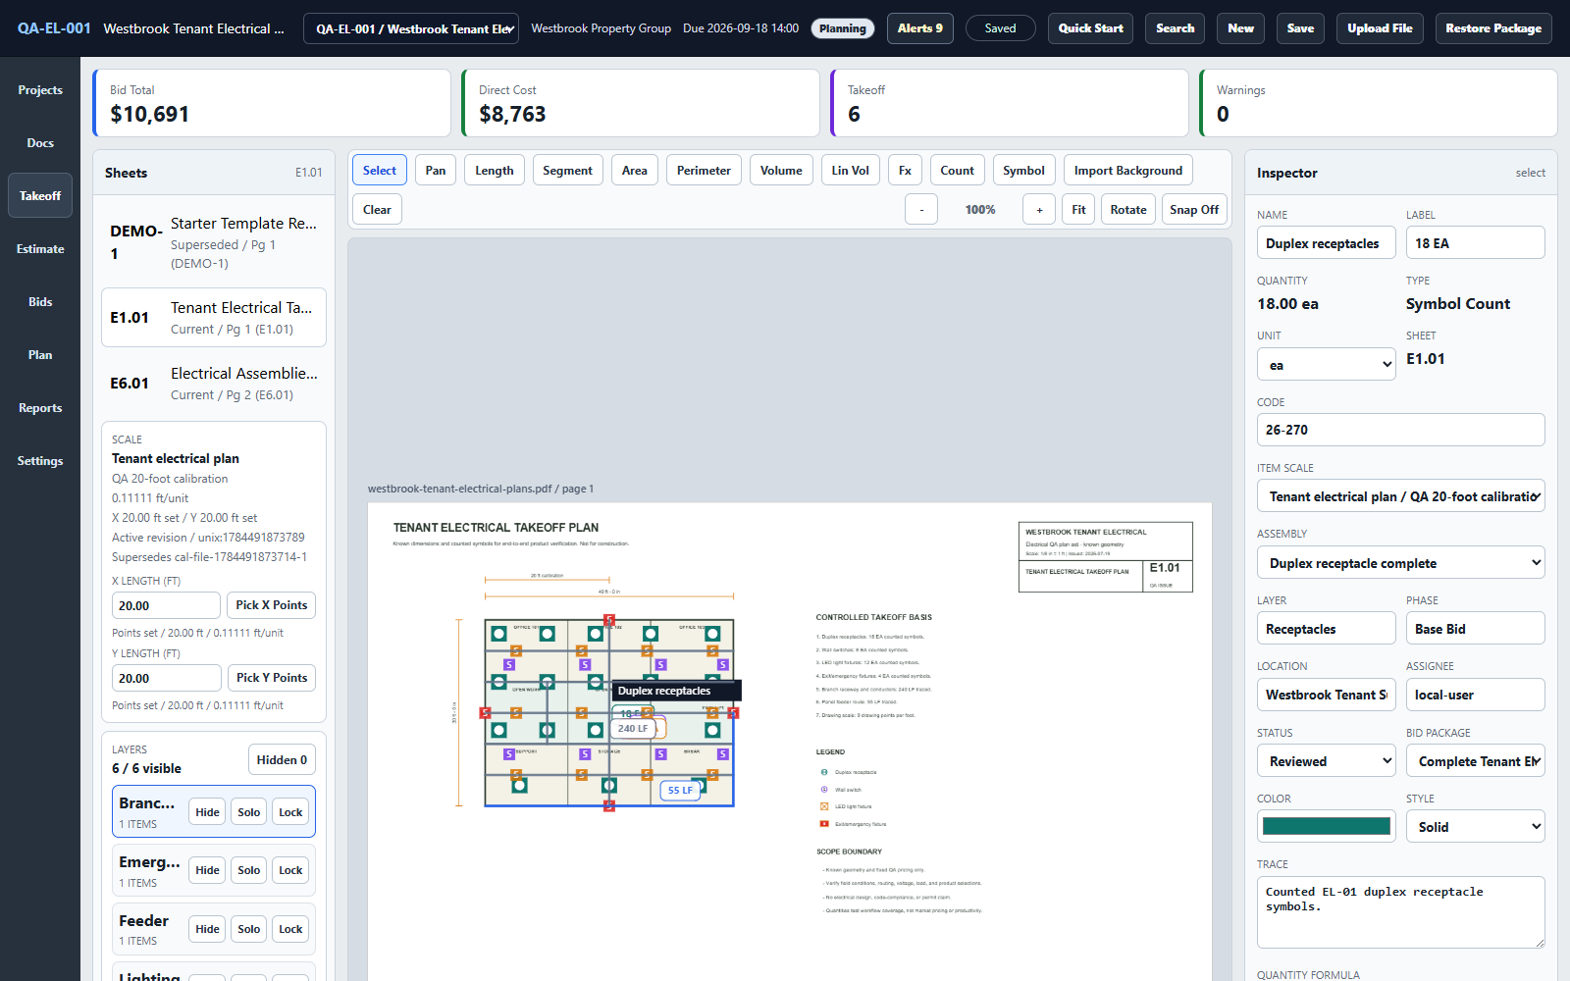Click the 240 LF label on plan

(633, 728)
